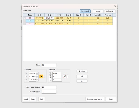Click the O-X column header
This screenshot has height=108, width=139.
[x=39, y=15]
